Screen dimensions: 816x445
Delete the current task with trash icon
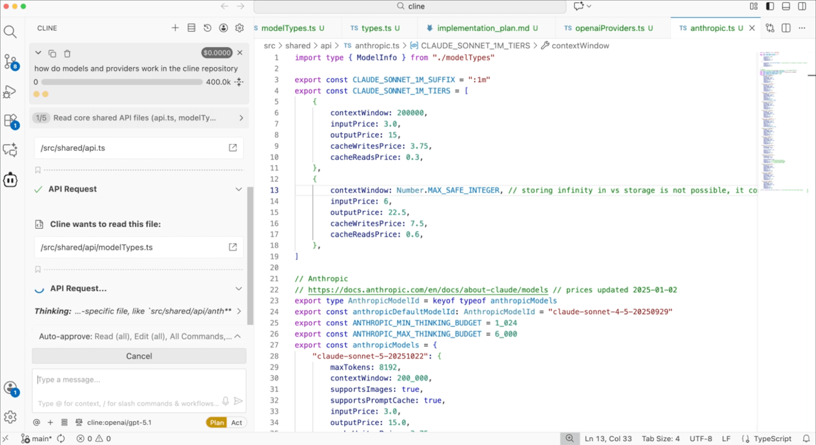click(67, 53)
